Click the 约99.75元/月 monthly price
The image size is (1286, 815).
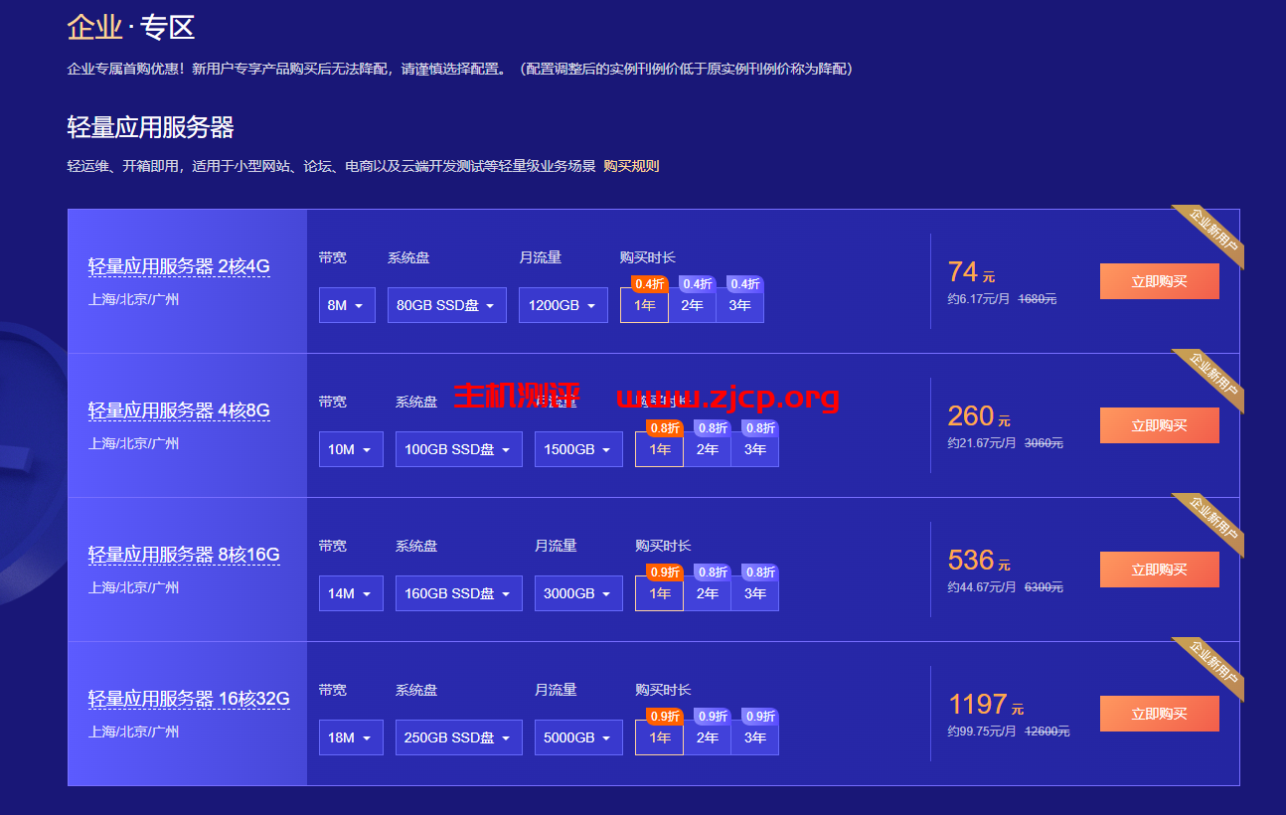point(982,731)
